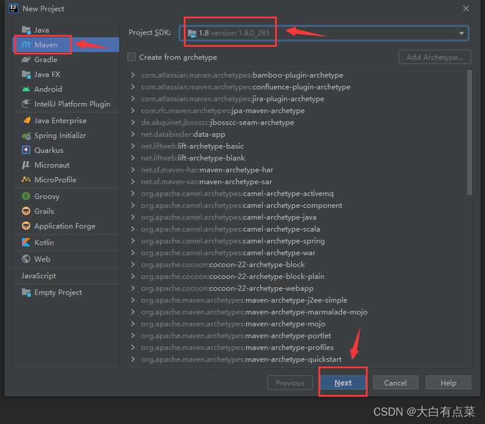This screenshot has height=424, width=485.
Task: Click the Previous button
Action: click(290, 383)
